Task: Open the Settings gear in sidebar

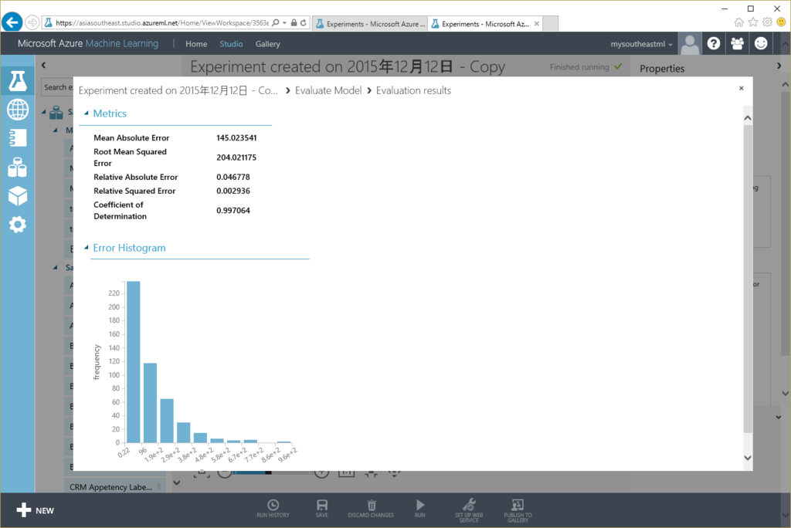Action: pyautogui.click(x=18, y=225)
